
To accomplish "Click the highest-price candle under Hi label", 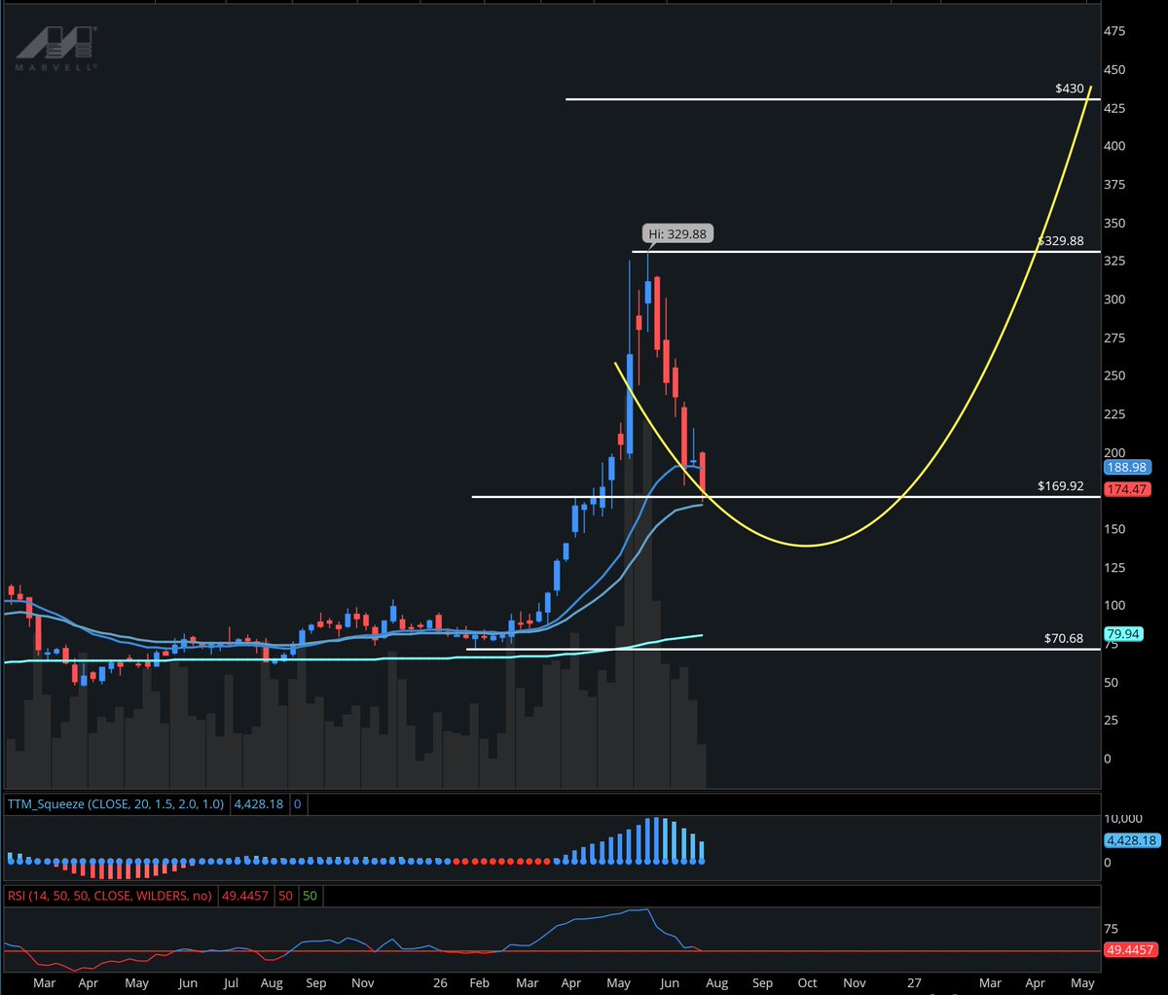I will tap(648, 292).
